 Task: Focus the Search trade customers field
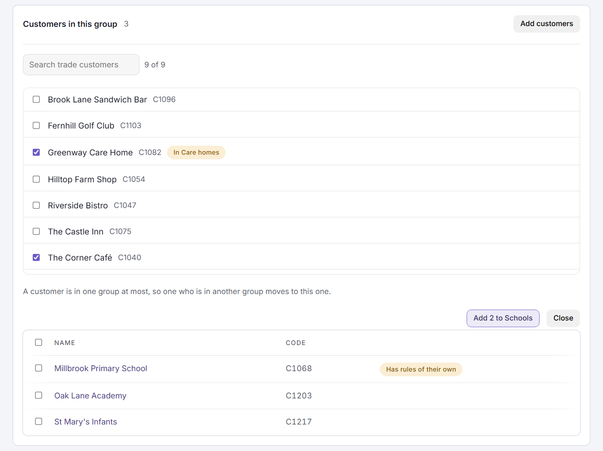pyautogui.click(x=81, y=65)
